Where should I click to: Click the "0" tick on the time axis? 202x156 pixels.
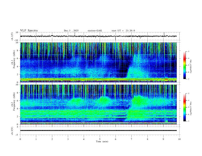[20, 139]
